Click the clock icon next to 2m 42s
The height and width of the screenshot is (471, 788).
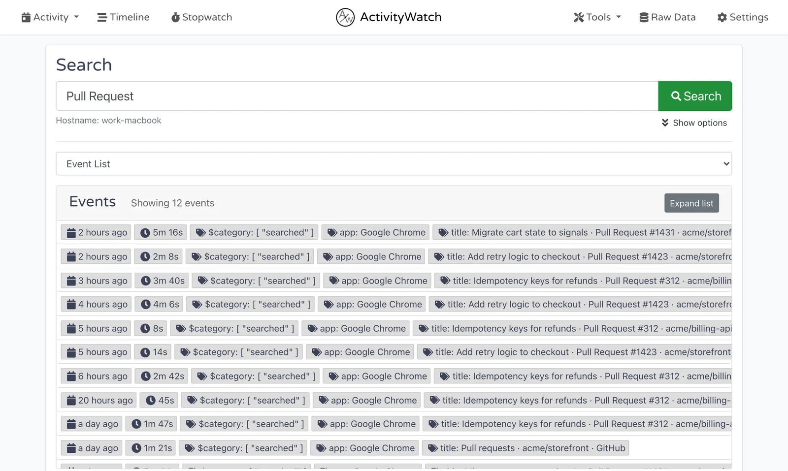click(x=145, y=377)
